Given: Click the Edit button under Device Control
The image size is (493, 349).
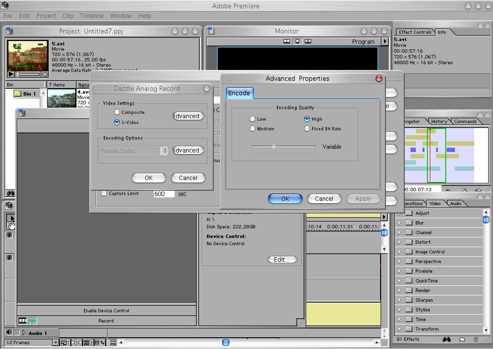Looking at the screenshot, I should [282, 259].
